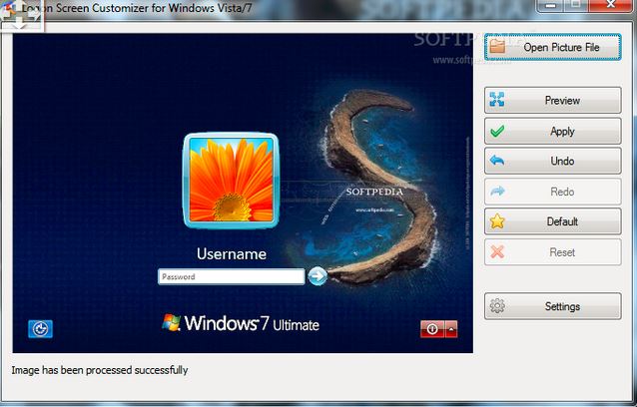Click the greyed-out Reset button
Screen dimensions: 637x407
click(x=552, y=252)
